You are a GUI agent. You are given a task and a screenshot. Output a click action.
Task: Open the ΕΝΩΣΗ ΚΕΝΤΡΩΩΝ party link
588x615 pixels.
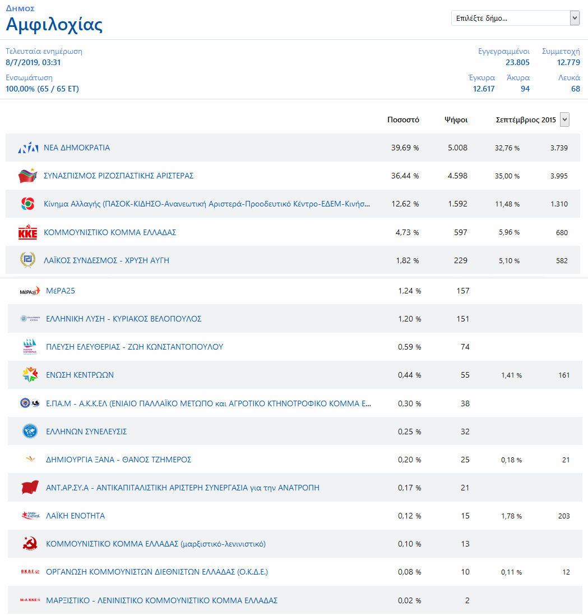click(x=80, y=375)
